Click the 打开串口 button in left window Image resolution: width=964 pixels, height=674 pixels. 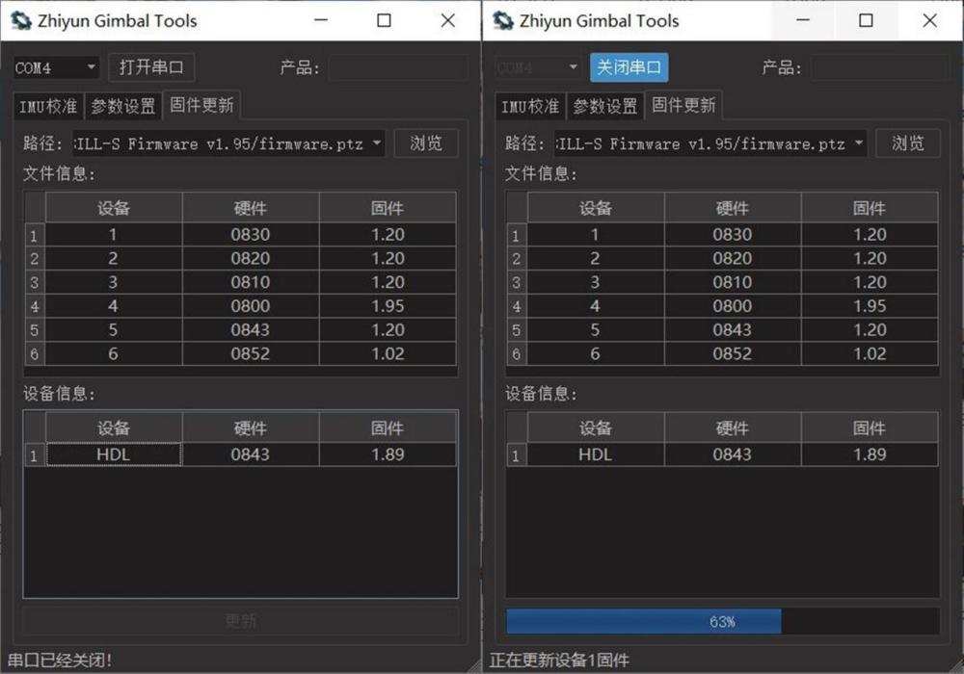coord(151,67)
